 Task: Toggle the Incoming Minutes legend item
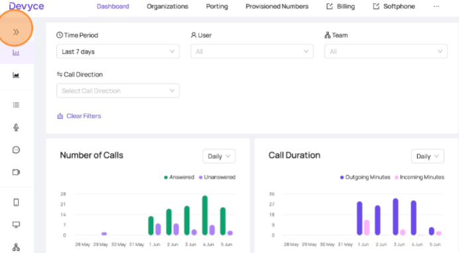tap(419, 177)
